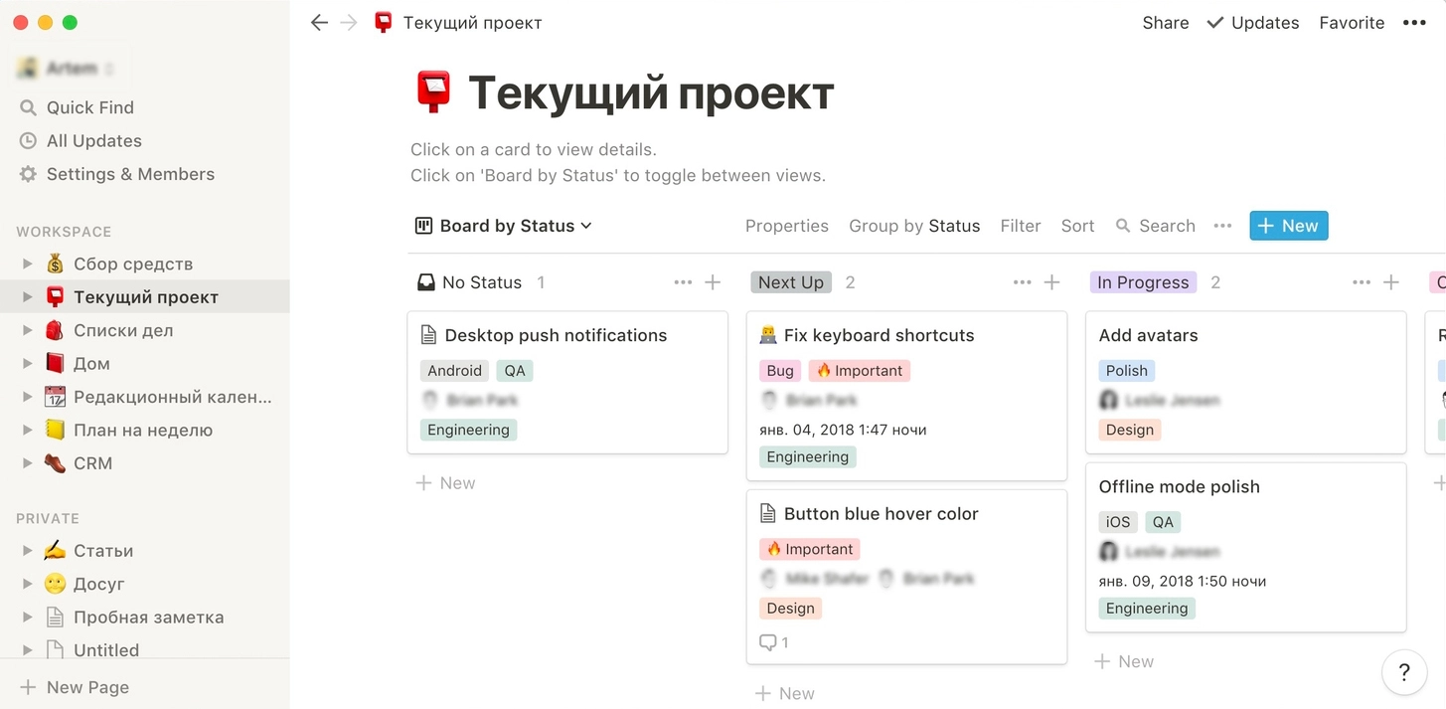Screen dimensions: 1446x709
Task: Open the Filter menu
Action: [x=1020, y=226]
